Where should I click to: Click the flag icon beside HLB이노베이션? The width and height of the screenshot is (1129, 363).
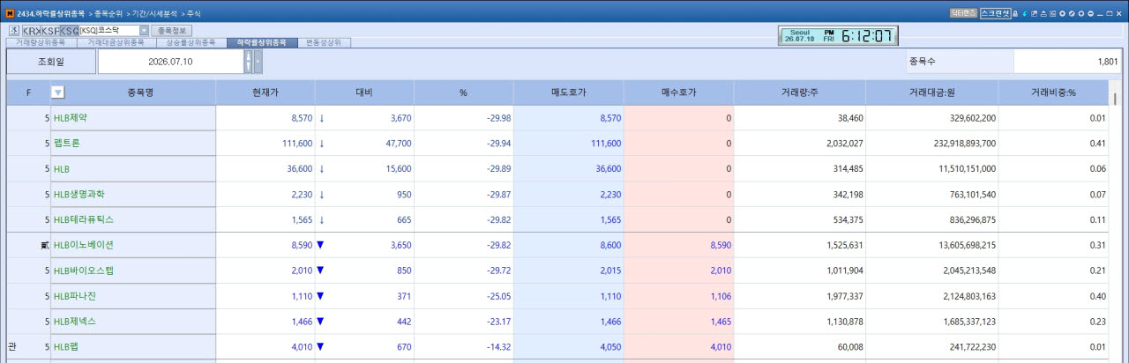44,245
